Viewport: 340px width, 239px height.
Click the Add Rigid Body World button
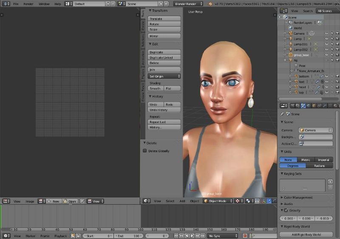pyautogui.click(x=306, y=234)
